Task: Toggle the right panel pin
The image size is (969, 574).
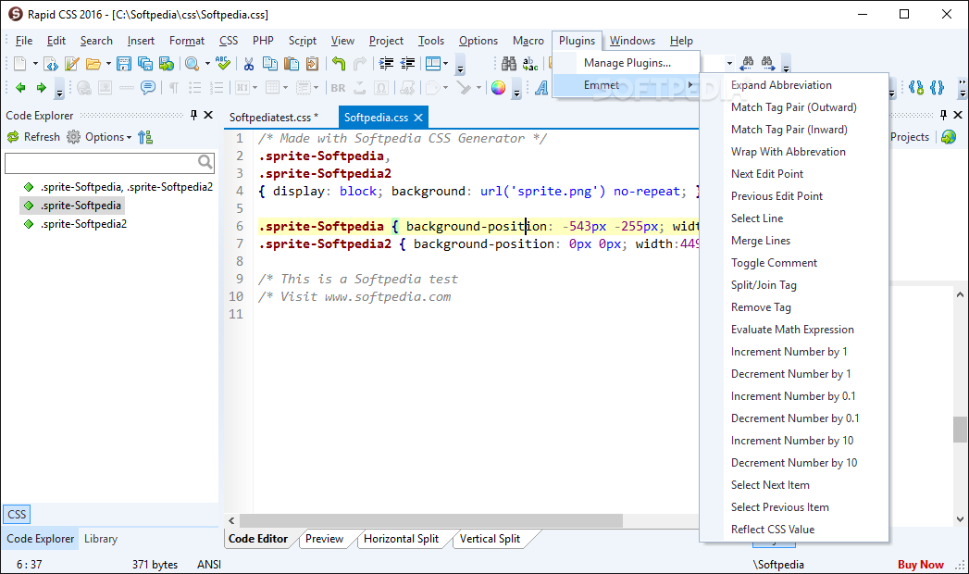Action: (x=943, y=115)
